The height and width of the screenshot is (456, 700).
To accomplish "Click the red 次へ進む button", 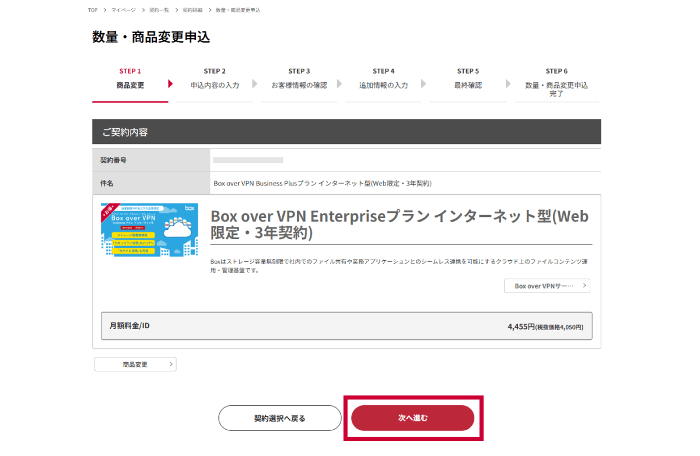I will [x=412, y=418].
